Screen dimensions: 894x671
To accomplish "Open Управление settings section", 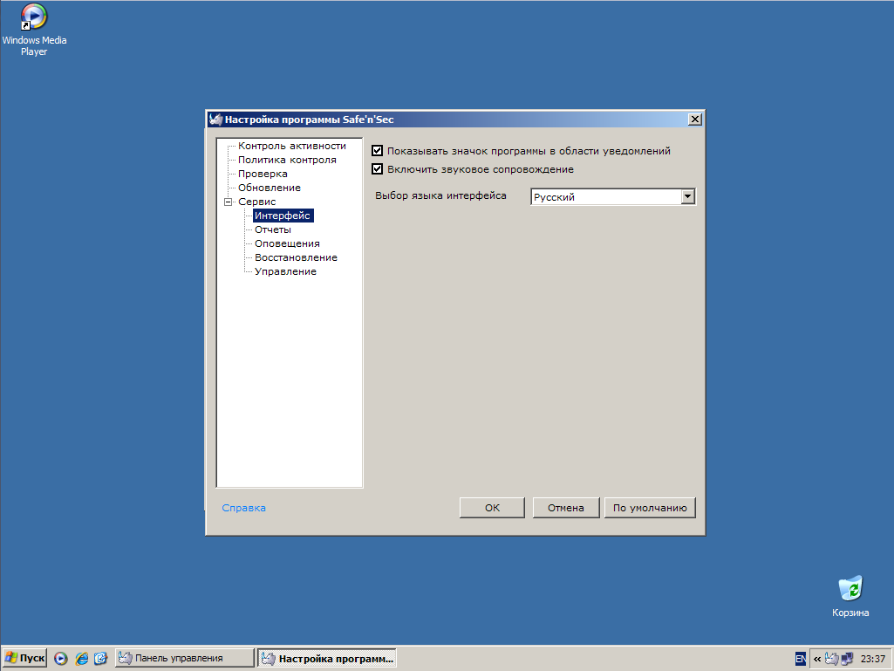I will click(x=285, y=271).
